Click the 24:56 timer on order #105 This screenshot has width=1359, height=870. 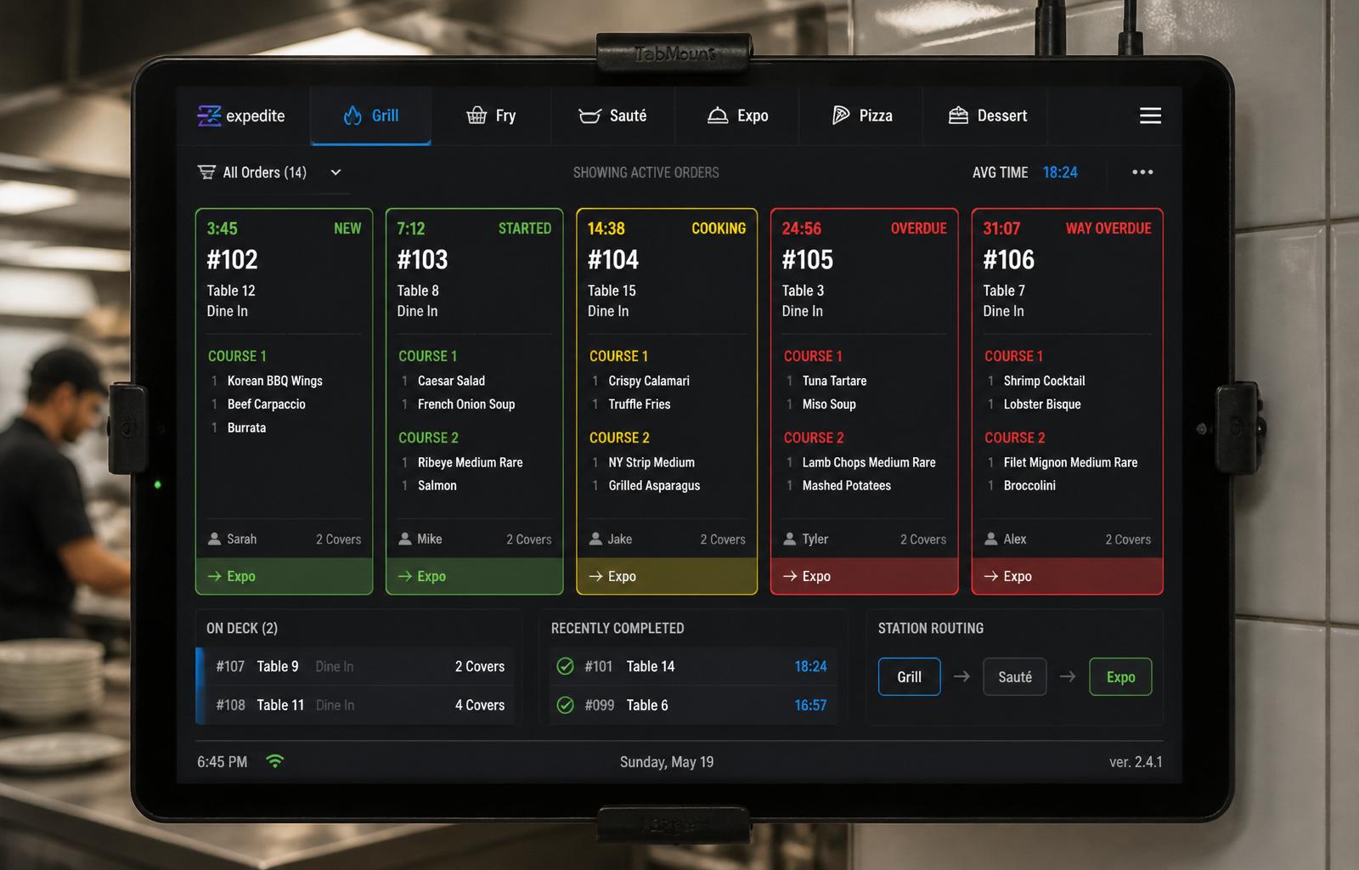(x=802, y=229)
